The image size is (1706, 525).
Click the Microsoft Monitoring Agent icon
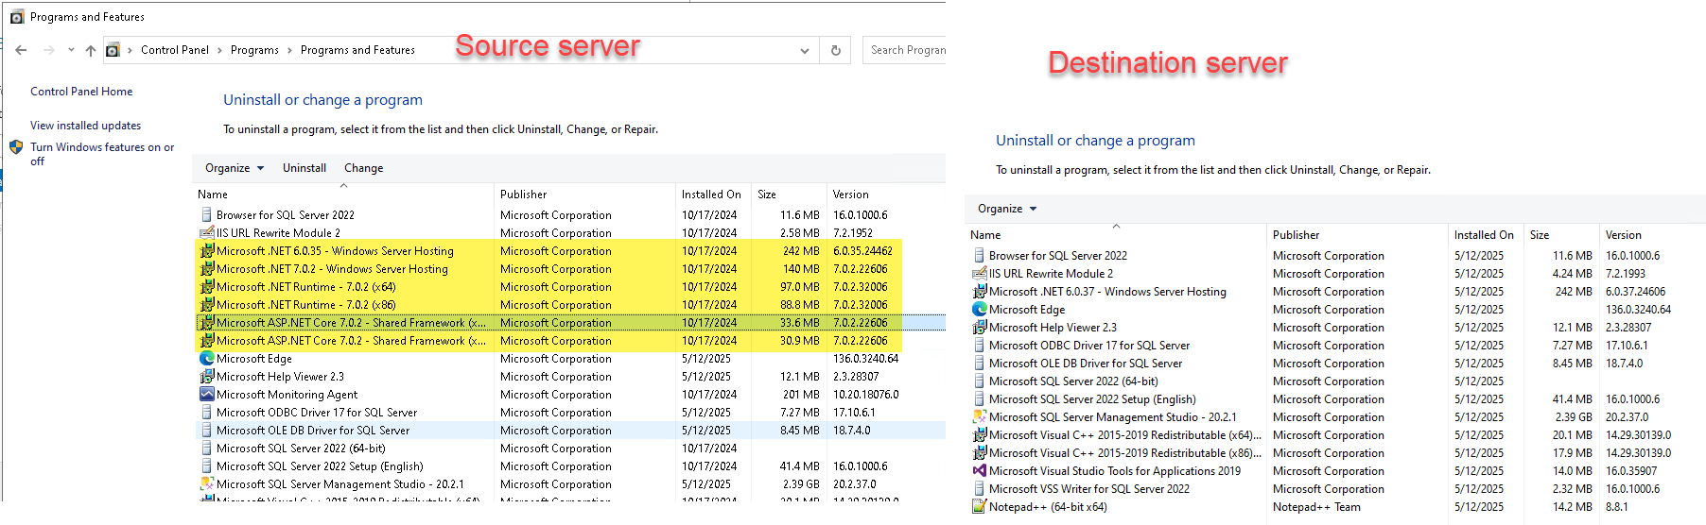pyautogui.click(x=207, y=395)
